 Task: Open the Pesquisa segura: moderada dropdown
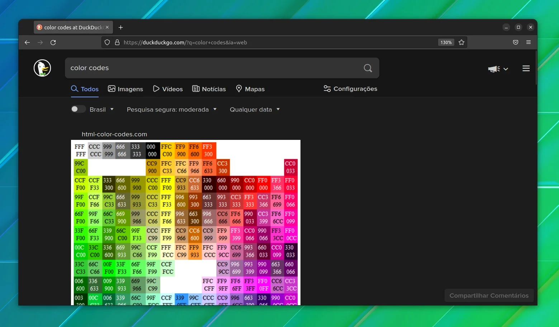pyautogui.click(x=172, y=109)
